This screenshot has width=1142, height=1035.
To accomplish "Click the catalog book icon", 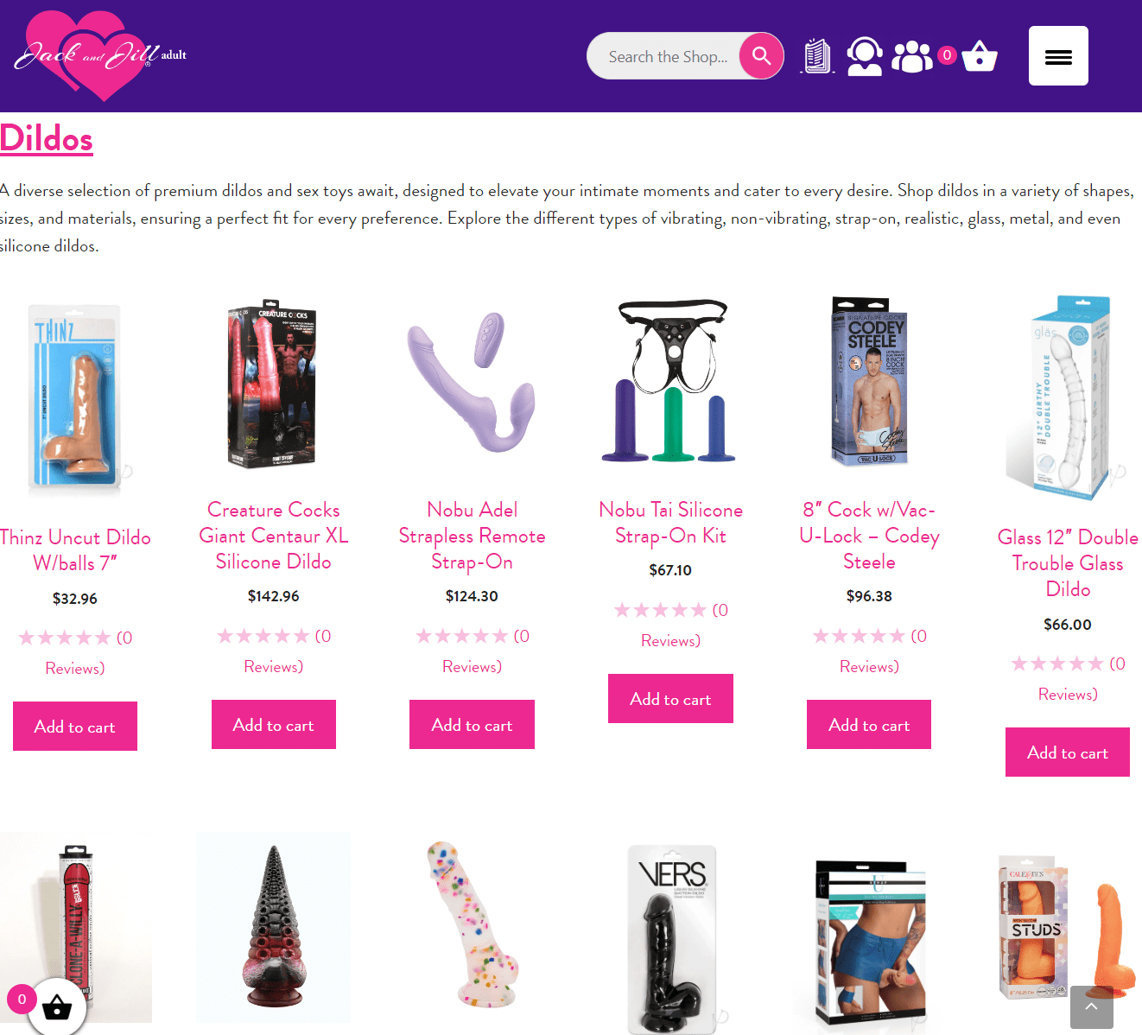I will pos(817,56).
